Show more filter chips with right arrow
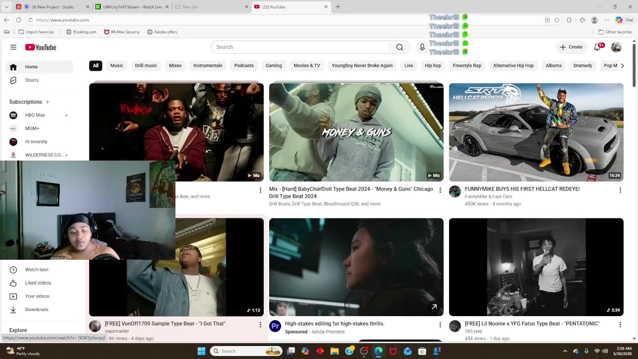 pos(622,66)
